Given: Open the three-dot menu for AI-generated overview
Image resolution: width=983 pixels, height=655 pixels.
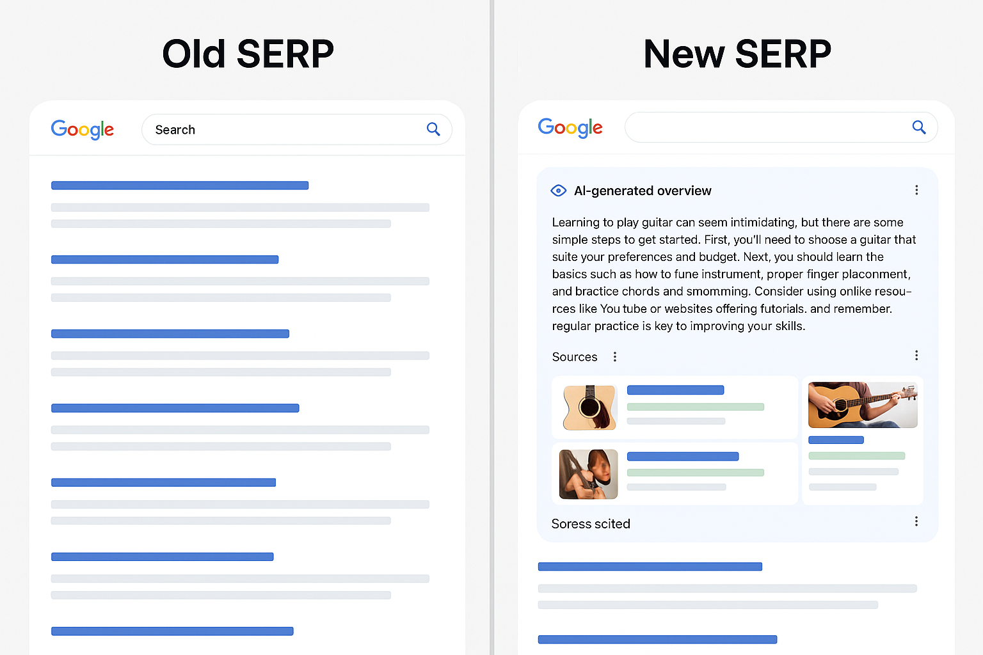Looking at the screenshot, I should (916, 190).
